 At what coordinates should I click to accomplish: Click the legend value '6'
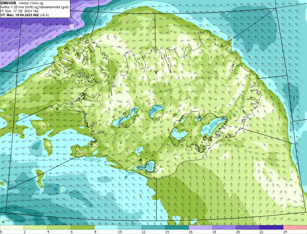[x=72, y=232]
